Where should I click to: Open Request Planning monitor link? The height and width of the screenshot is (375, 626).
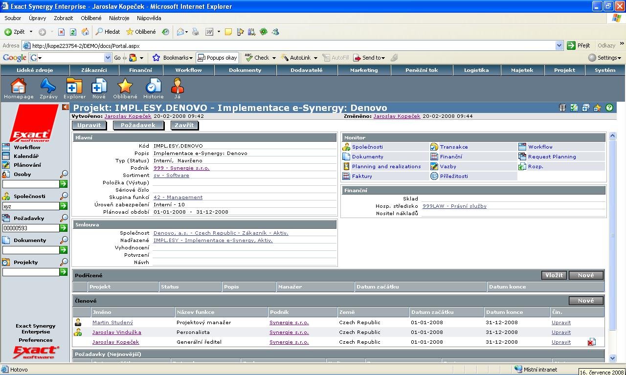pos(552,156)
